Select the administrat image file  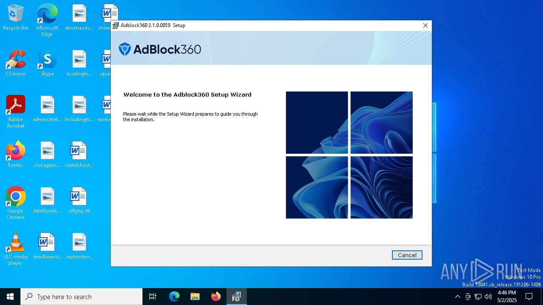(47, 109)
